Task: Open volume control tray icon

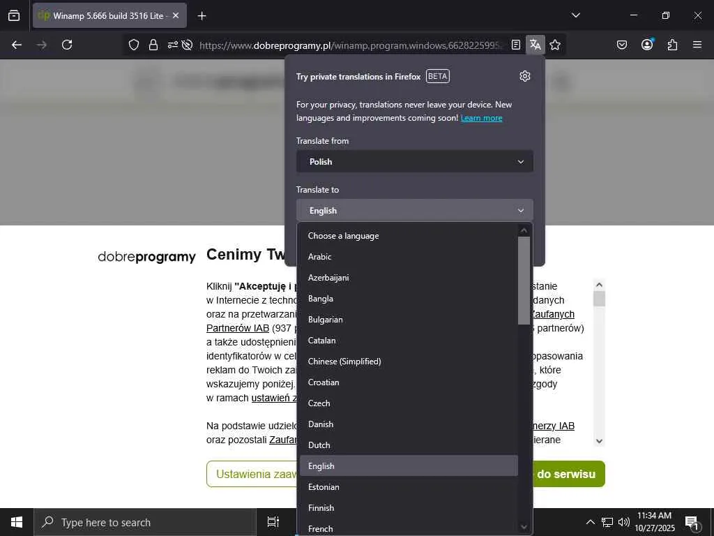Action: pyautogui.click(x=624, y=522)
